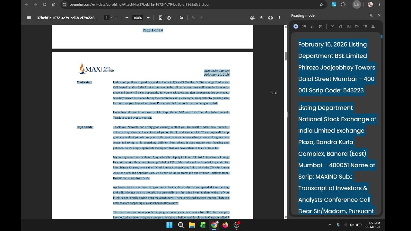411x231 pixels.
Task: Edit the 100% zoom level field
Action: [137, 18]
